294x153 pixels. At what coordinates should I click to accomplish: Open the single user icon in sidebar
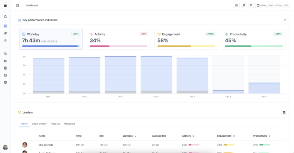point(5,40)
